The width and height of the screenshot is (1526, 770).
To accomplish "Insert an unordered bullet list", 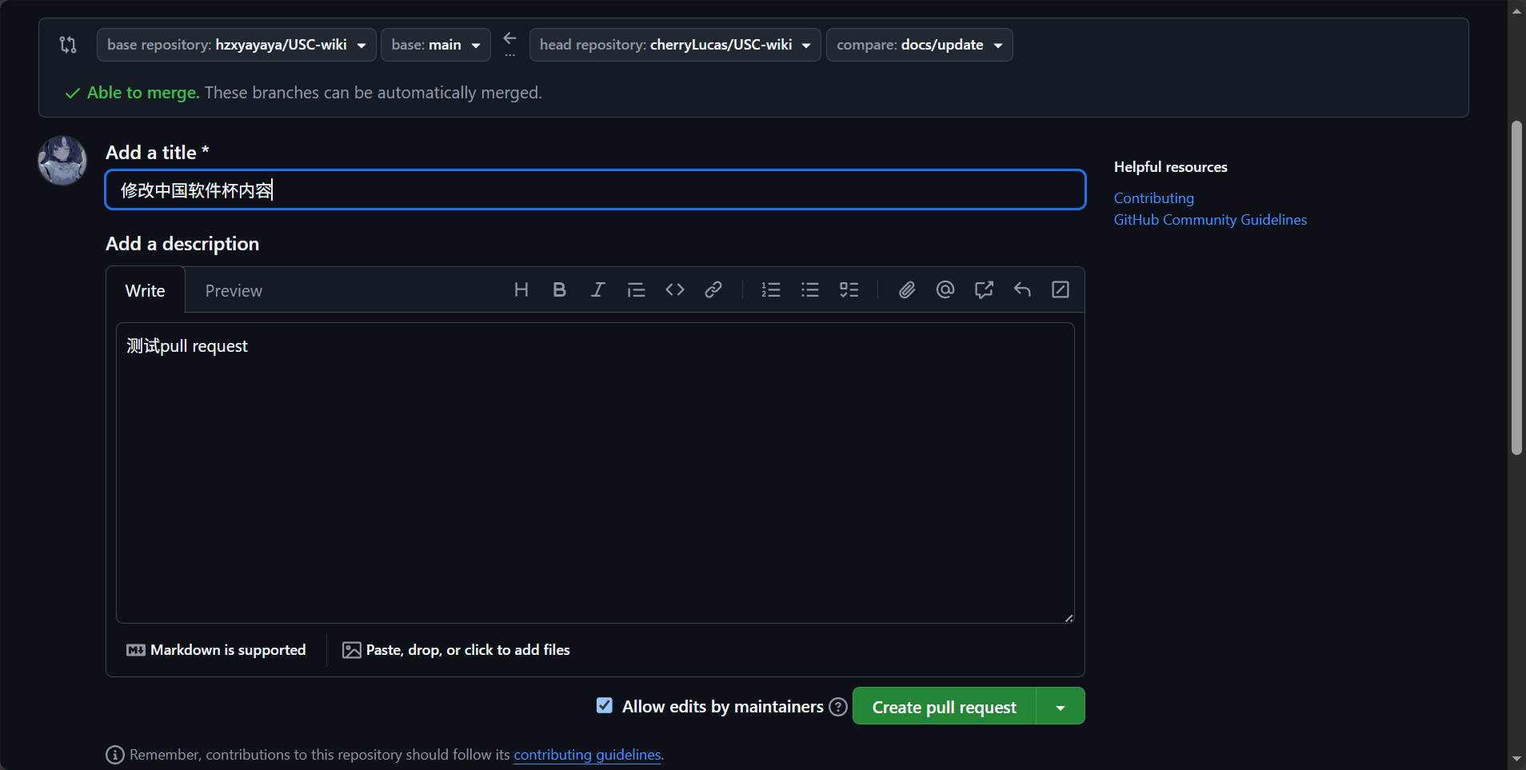I will [810, 289].
